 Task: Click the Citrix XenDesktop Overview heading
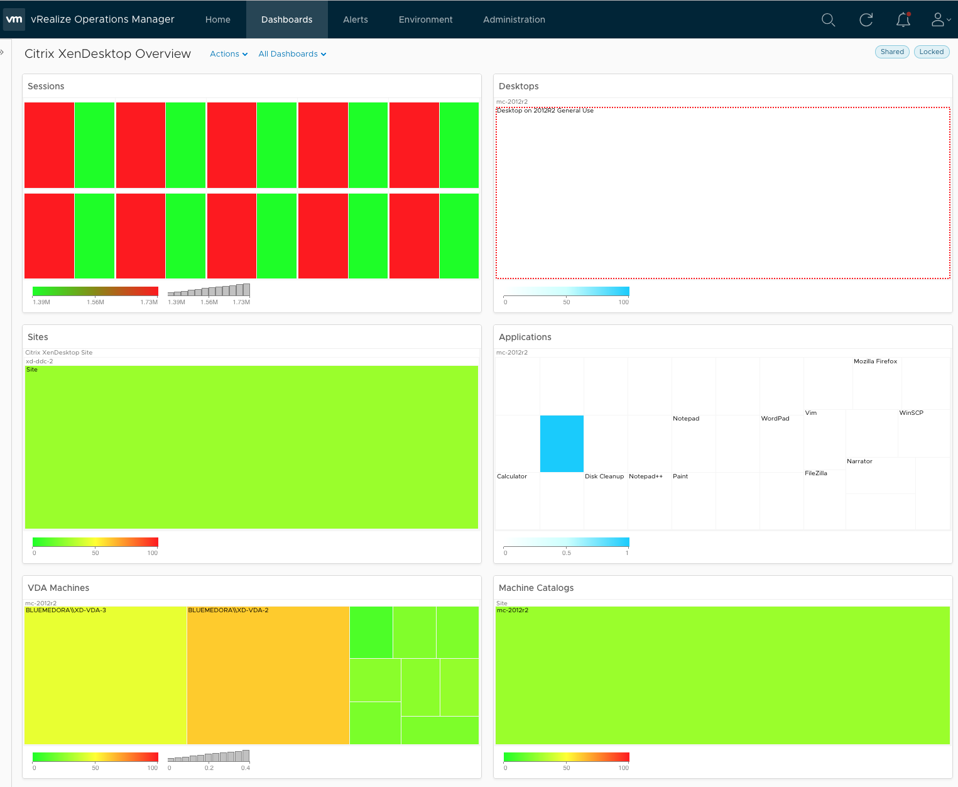pyautogui.click(x=107, y=54)
